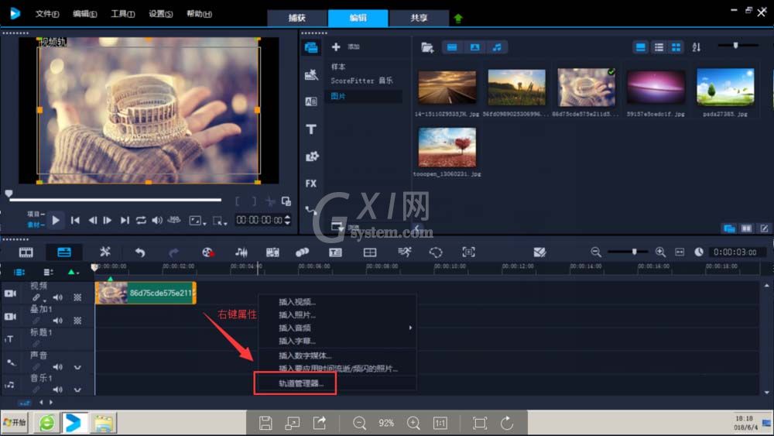This screenshot has width=774, height=436.
Task: Zoom out the timeline
Action: 596,252
